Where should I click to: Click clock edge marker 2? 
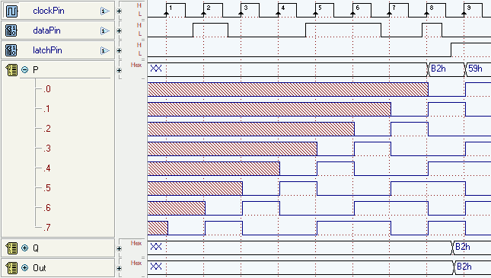pyautogui.click(x=204, y=13)
